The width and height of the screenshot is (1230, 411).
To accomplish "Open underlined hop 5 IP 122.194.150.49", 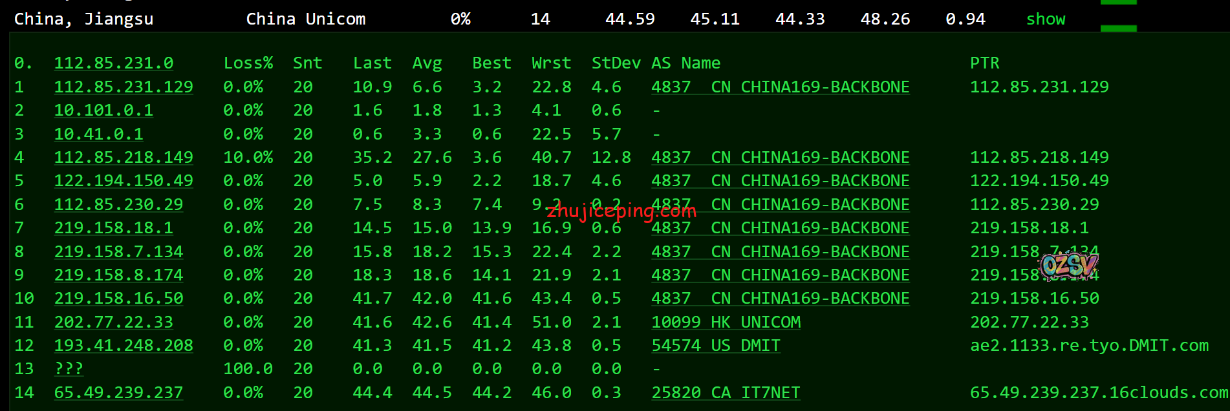I will [x=124, y=181].
